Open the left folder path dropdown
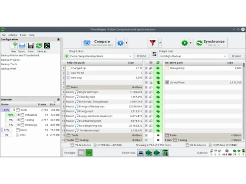The width and height of the screenshot is (246, 184). [130, 56]
